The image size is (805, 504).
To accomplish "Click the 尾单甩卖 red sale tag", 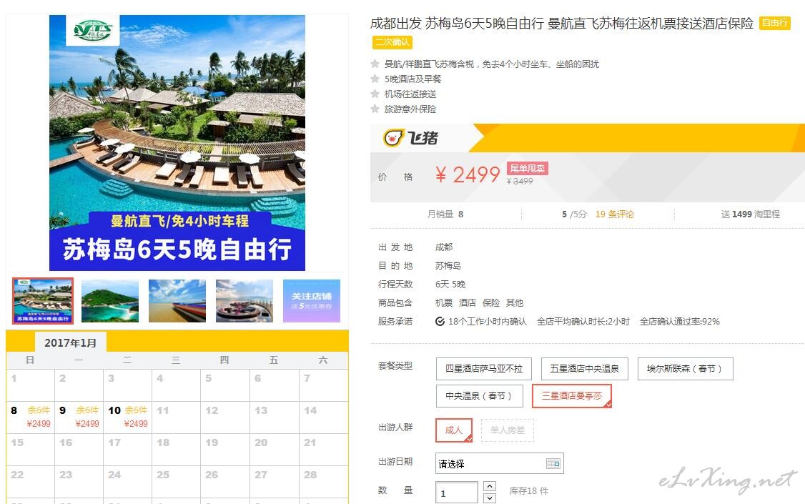I will pyautogui.click(x=528, y=168).
